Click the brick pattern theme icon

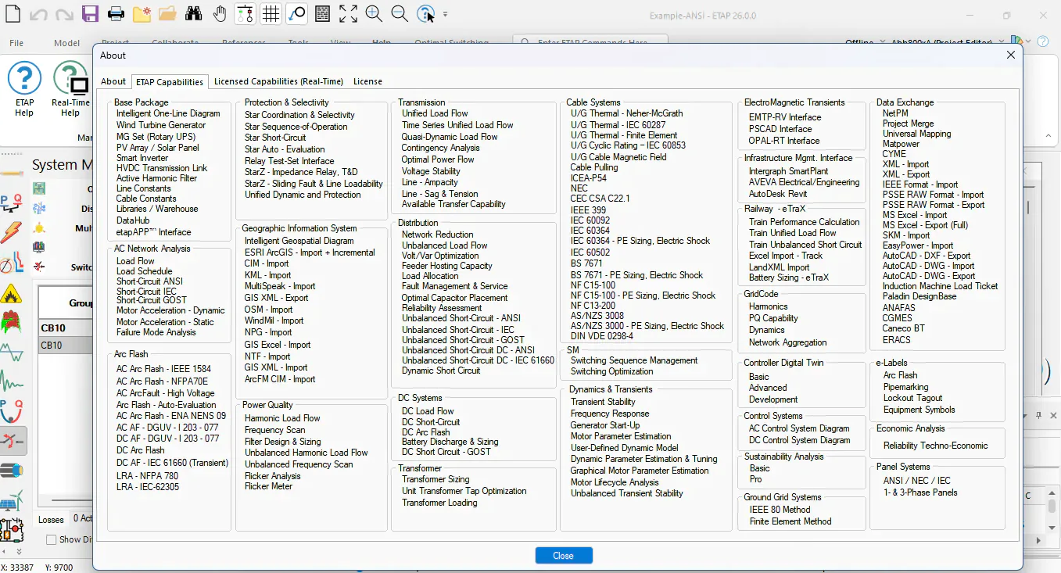[322, 13]
